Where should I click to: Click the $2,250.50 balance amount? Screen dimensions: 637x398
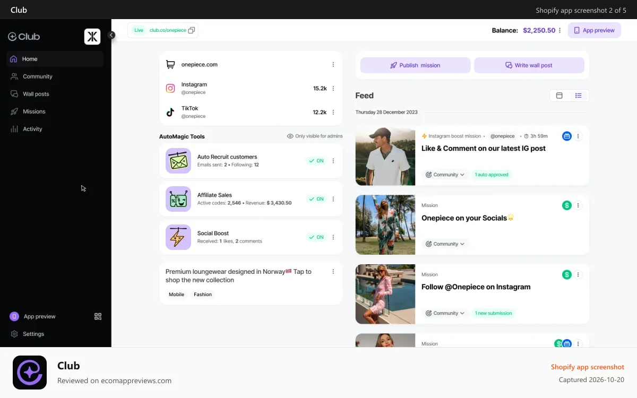pyautogui.click(x=539, y=30)
